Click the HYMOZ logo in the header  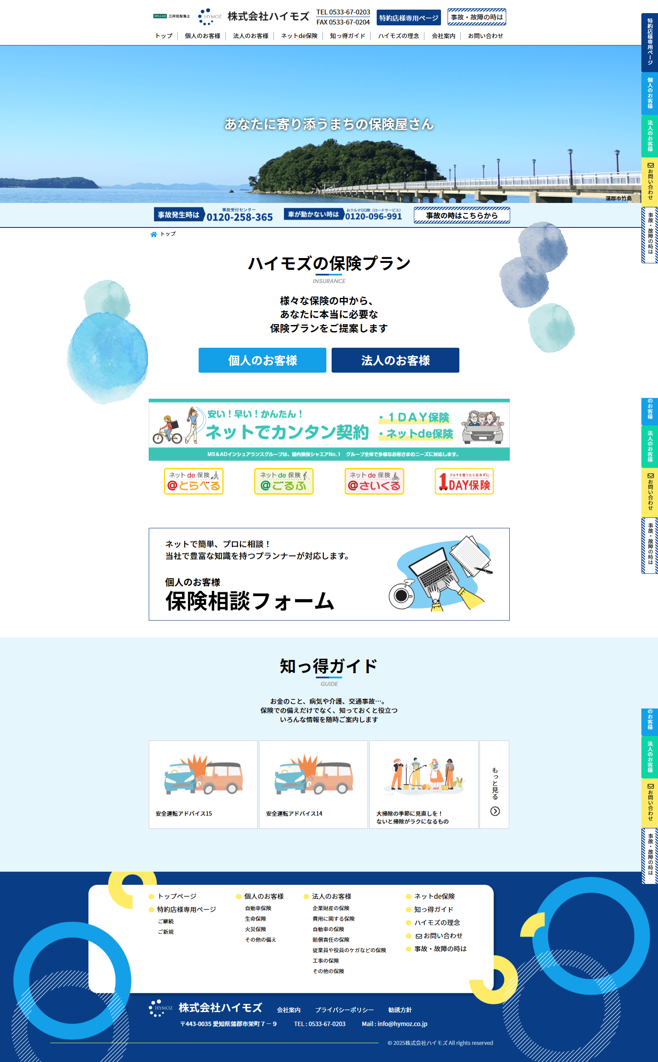tap(210, 17)
